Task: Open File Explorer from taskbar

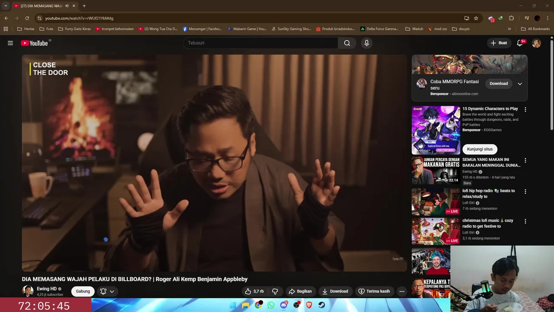Action: [245, 305]
